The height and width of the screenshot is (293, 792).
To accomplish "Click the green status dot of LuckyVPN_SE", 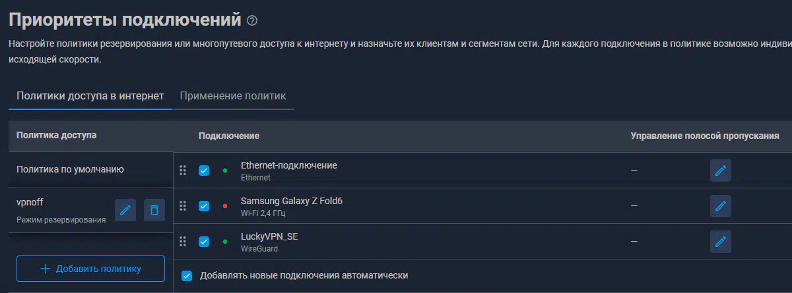I will click(225, 242).
